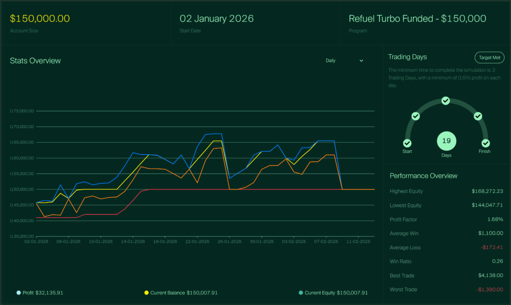Click the $150,000.00 Account Size figure

tap(40, 18)
